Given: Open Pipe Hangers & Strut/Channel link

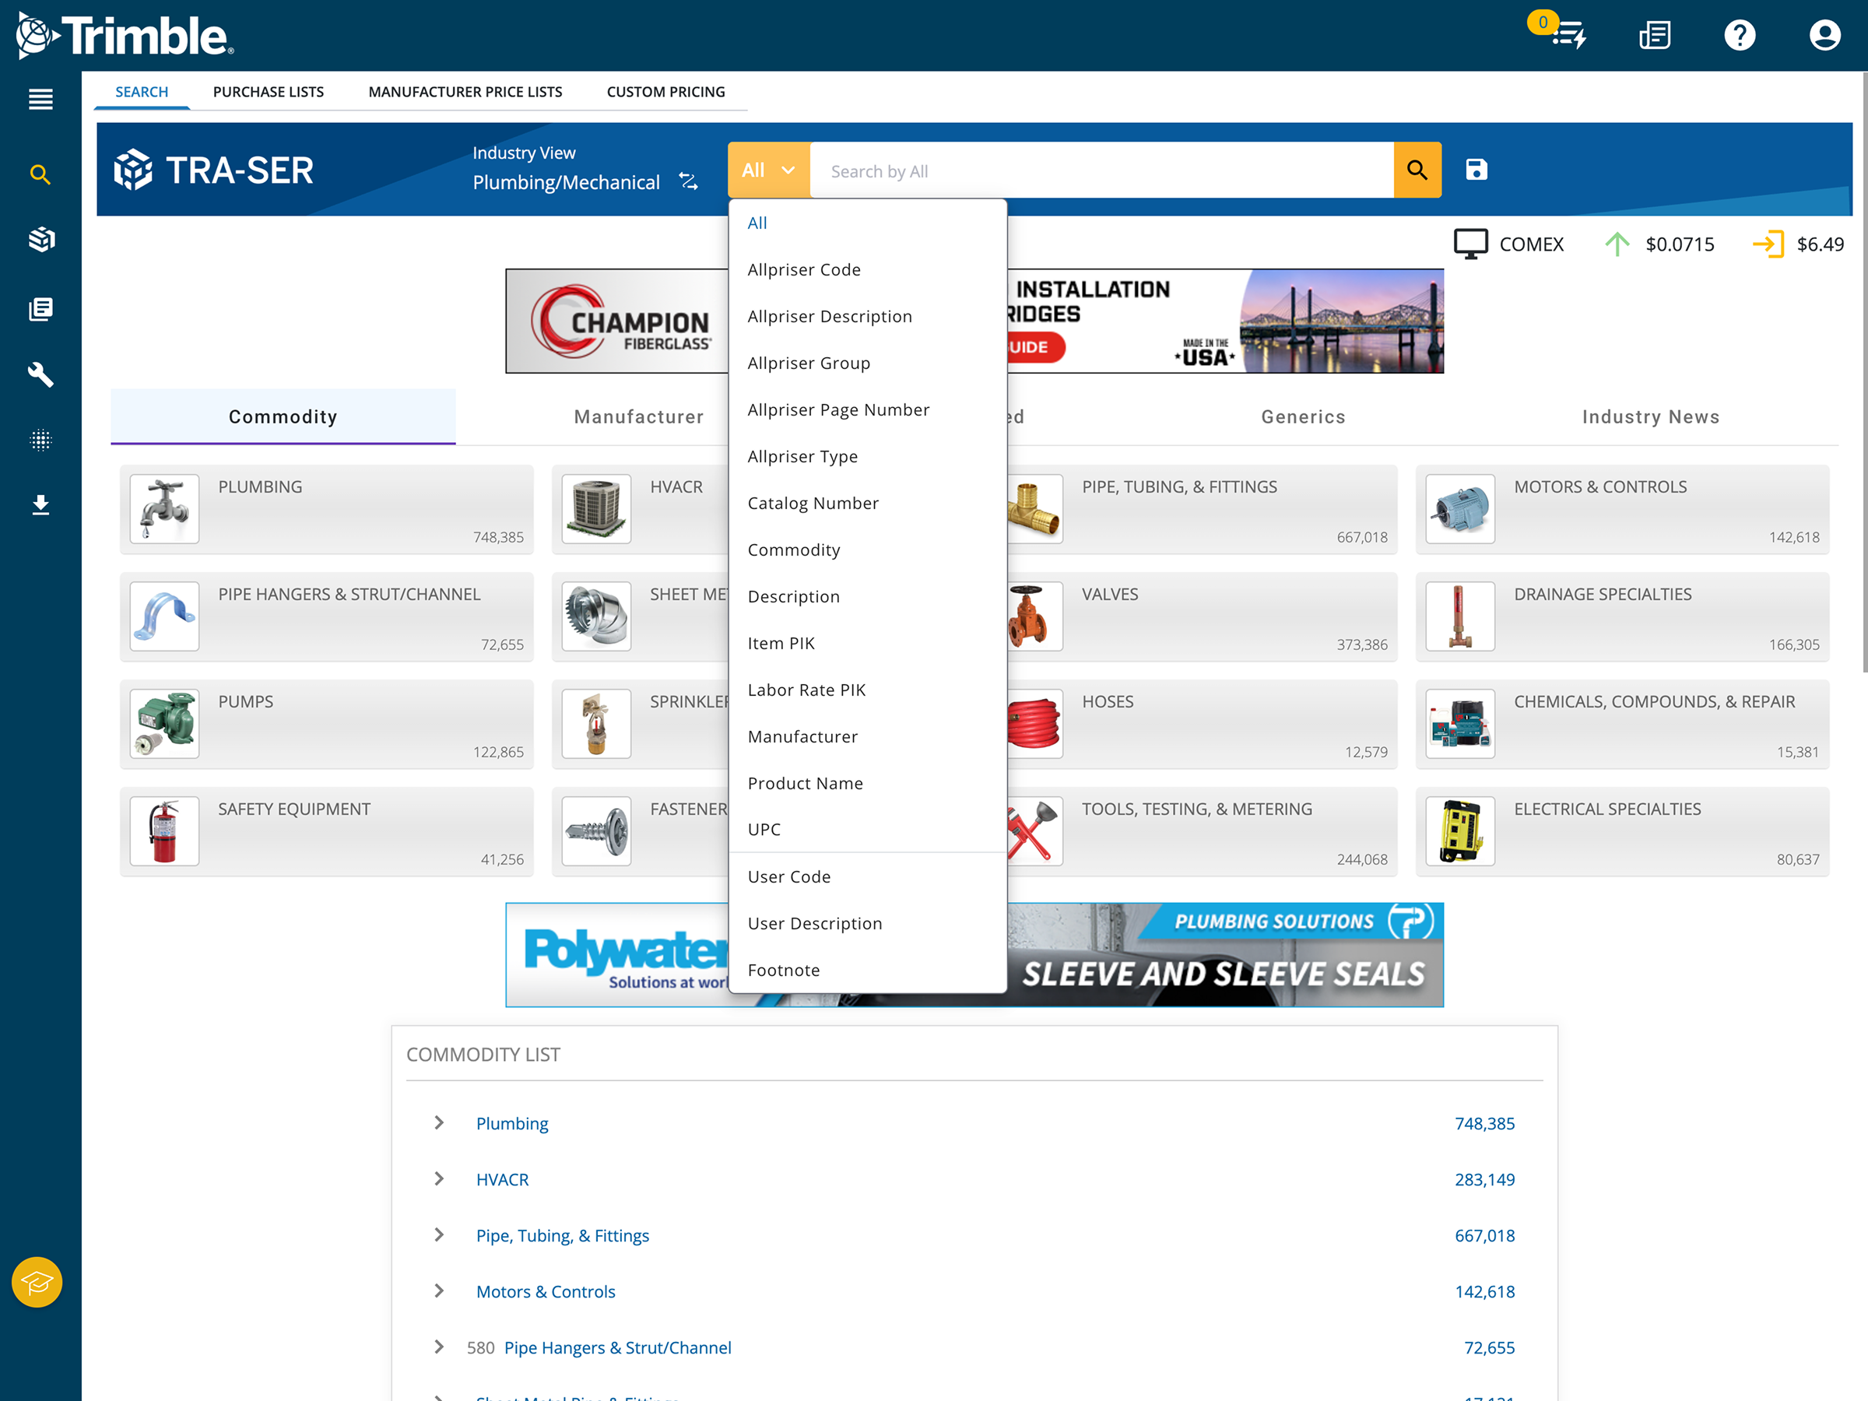Looking at the screenshot, I should [x=617, y=1347].
